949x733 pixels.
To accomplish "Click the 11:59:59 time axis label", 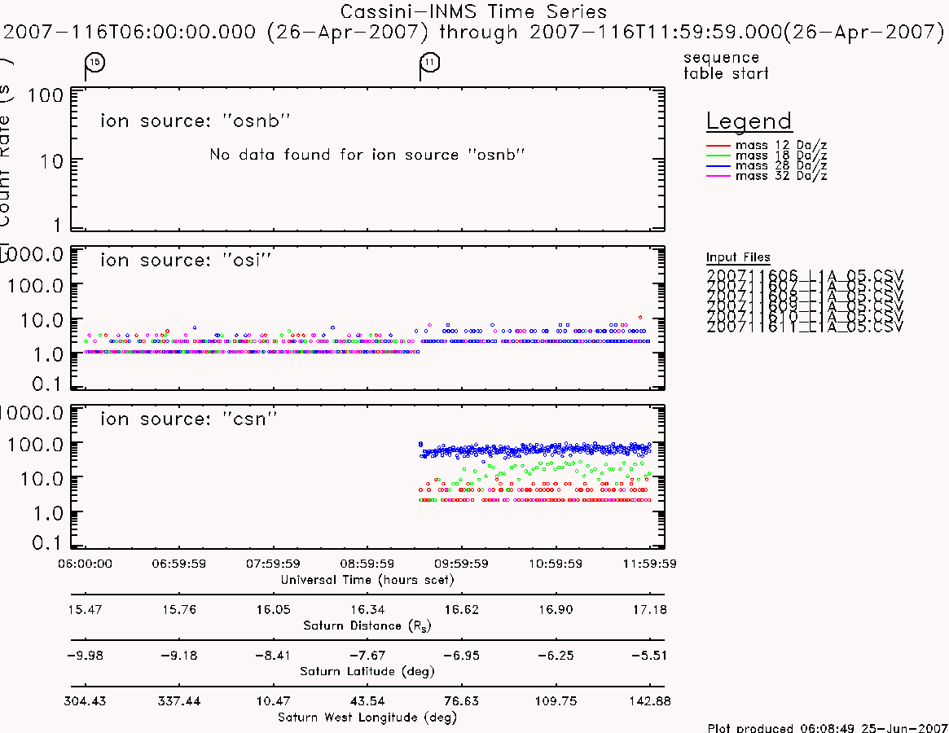I will 650,564.
